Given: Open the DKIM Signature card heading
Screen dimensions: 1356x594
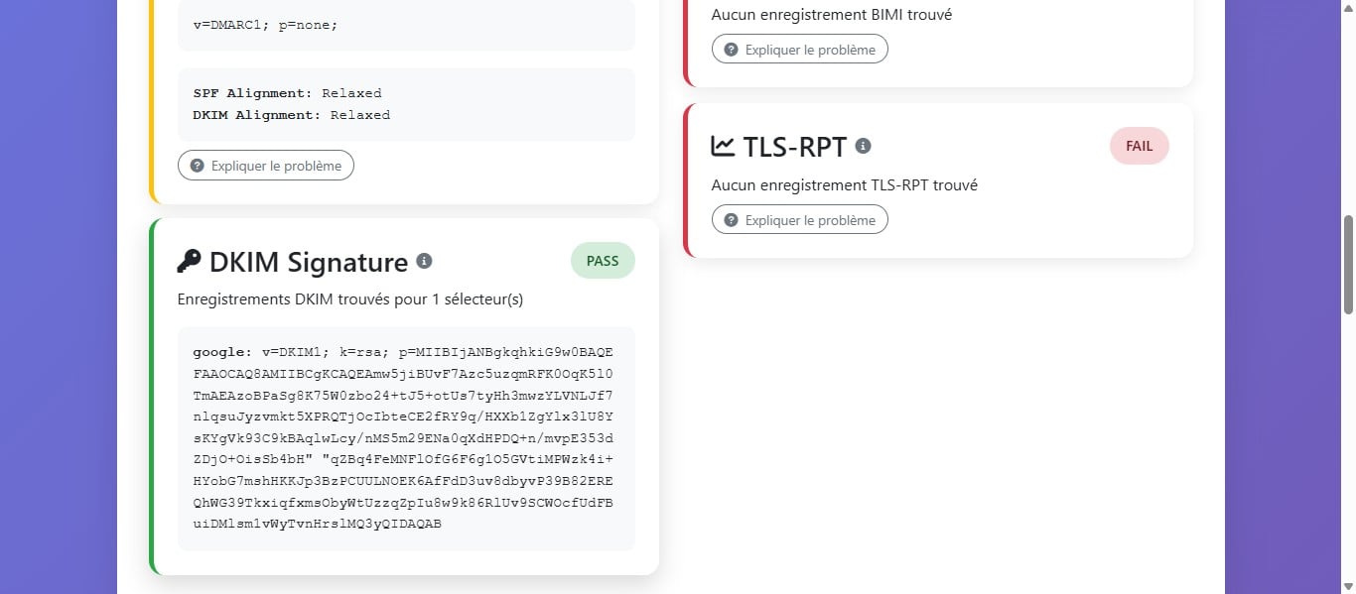Looking at the screenshot, I should 308,261.
